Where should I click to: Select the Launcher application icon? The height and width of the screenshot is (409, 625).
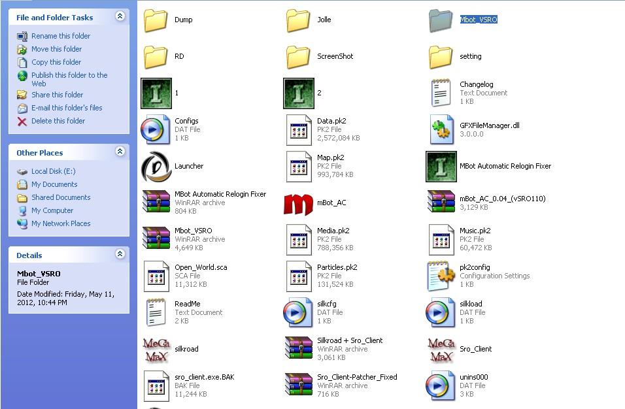[x=156, y=167]
